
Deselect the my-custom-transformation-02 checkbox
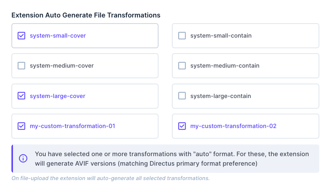pos(182,126)
